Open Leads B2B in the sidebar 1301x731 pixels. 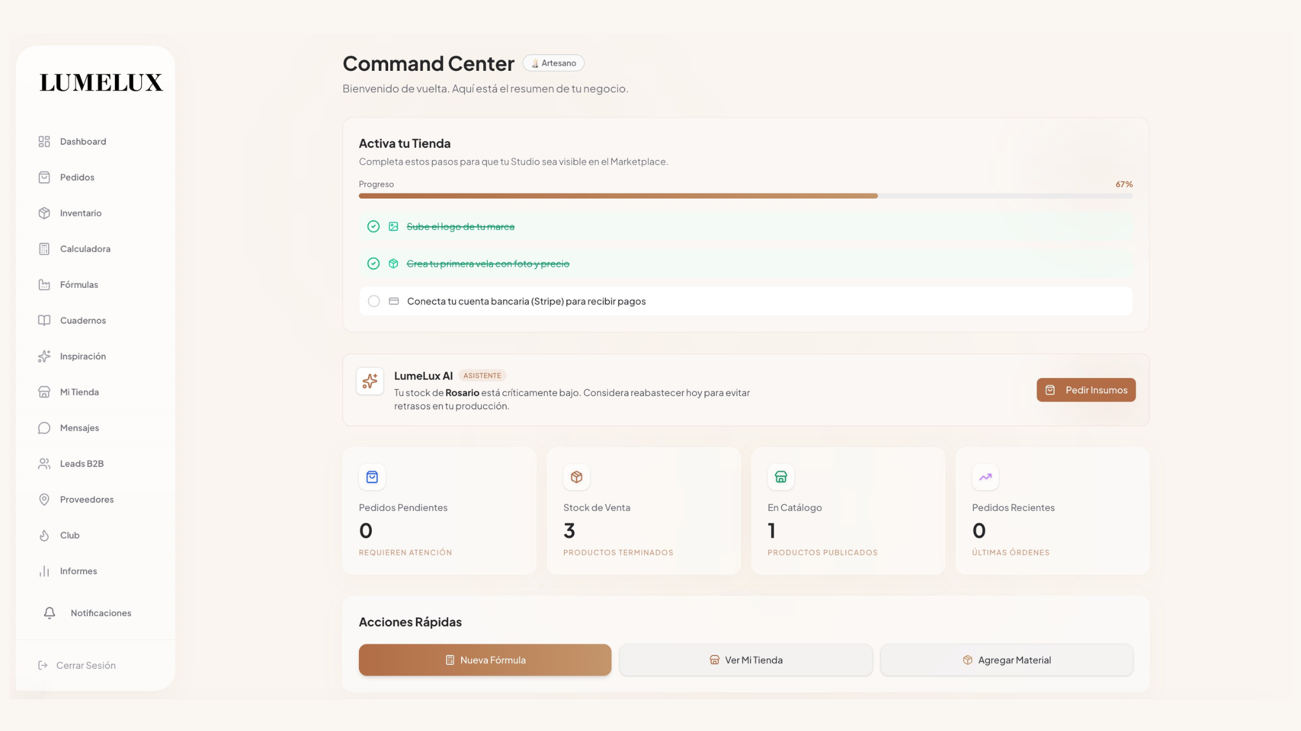pyautogui.click(x=81, y=464)
